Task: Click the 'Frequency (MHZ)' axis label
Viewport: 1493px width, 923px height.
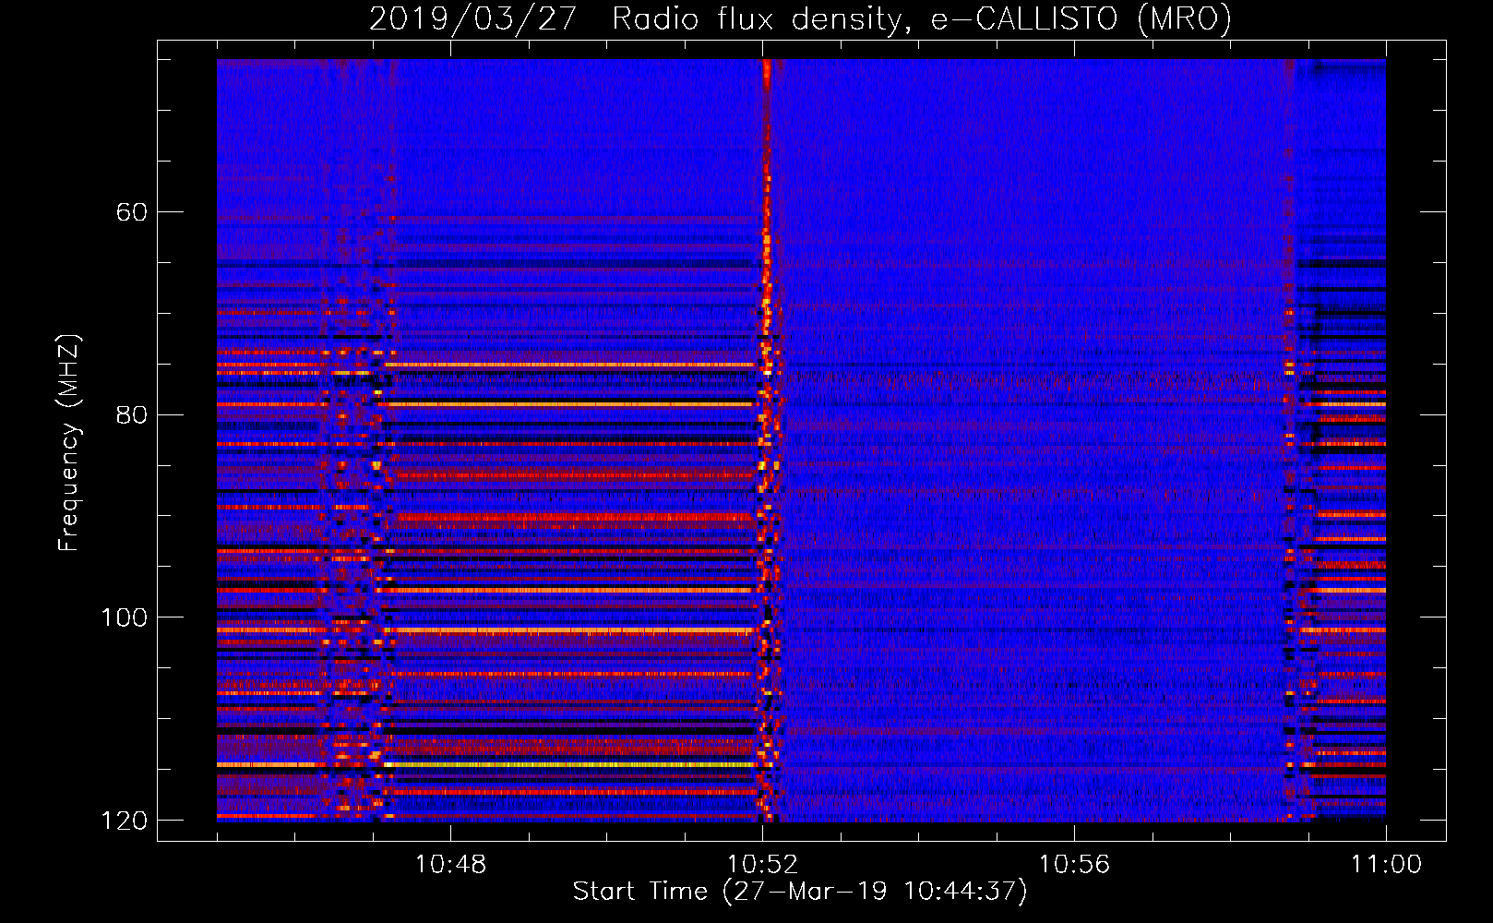Action: [69, 443]
